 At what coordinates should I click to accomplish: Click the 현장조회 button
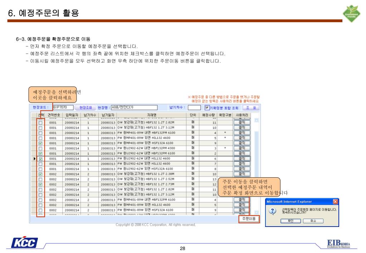tap(86, 108)
